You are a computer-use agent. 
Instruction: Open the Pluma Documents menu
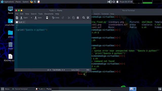point(49,14)
